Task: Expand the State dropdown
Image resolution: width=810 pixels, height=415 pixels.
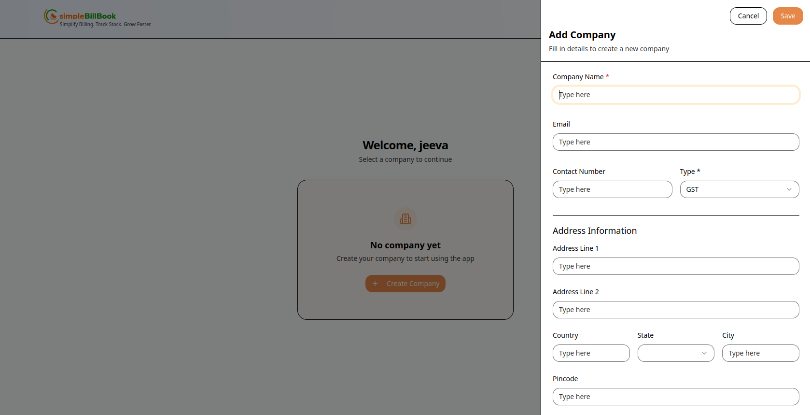Action: coord(675,353)
